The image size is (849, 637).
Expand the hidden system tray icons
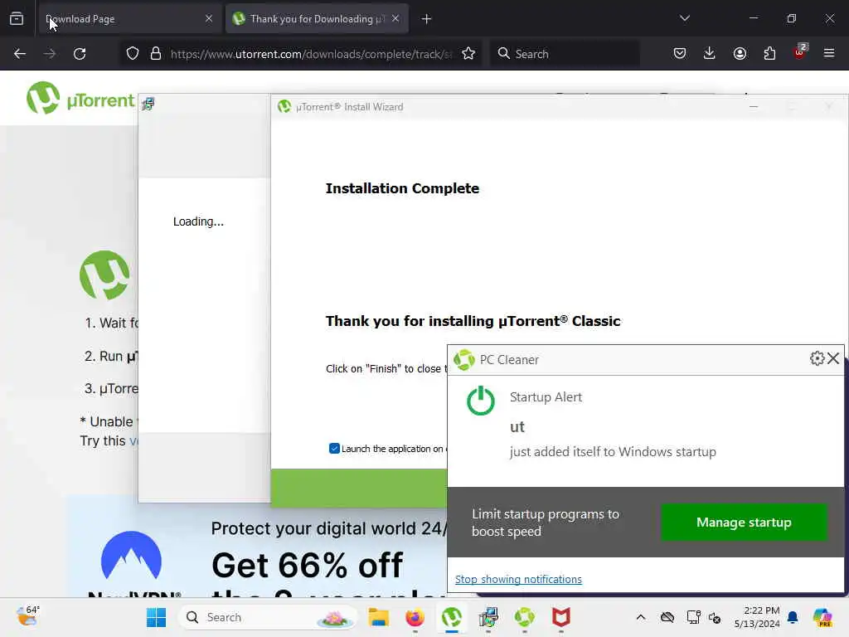(641, 617)
